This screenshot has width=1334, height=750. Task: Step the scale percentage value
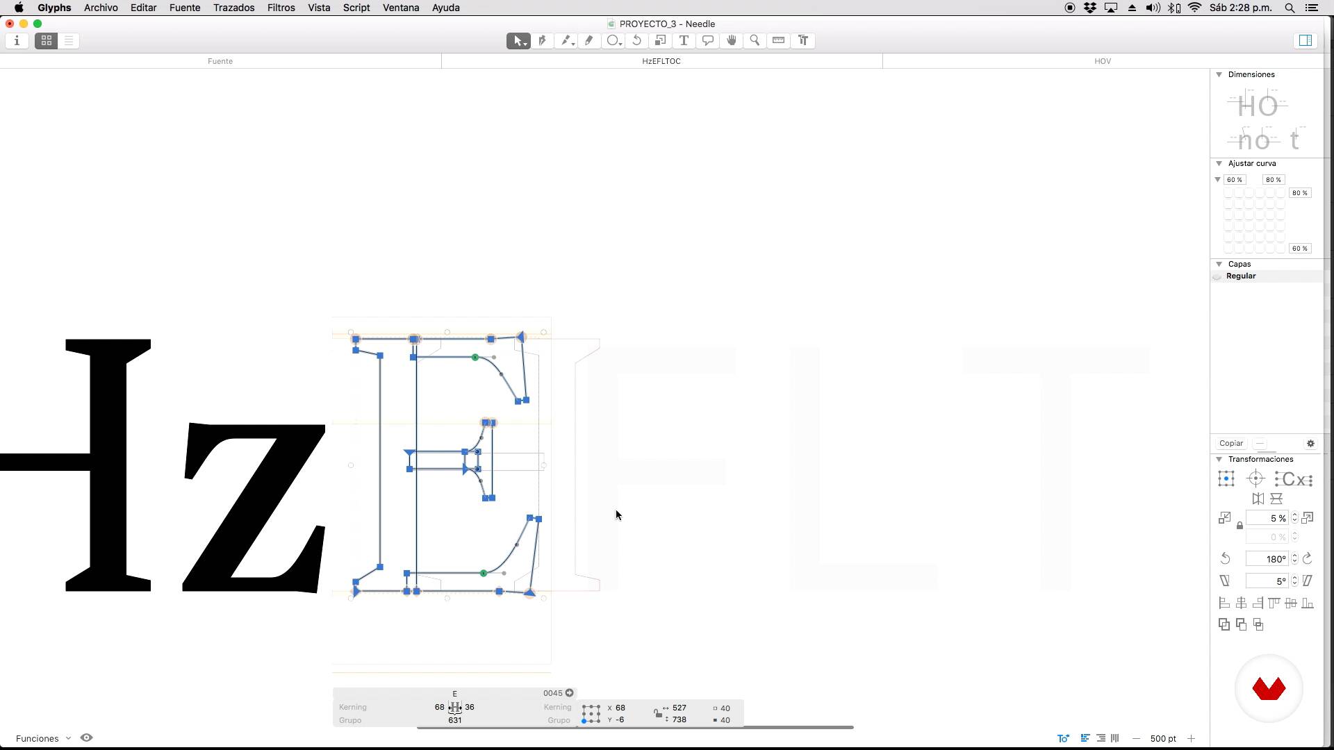[1294, 518]
